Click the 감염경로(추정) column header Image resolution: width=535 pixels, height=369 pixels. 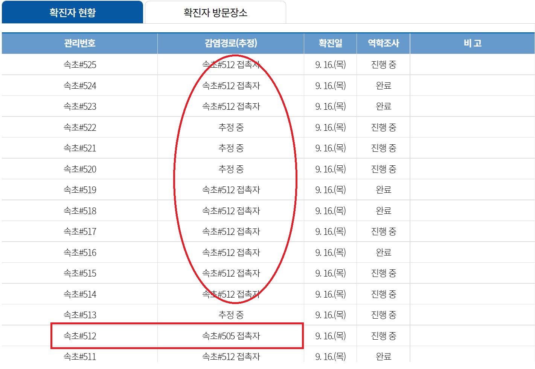(231, 43)
